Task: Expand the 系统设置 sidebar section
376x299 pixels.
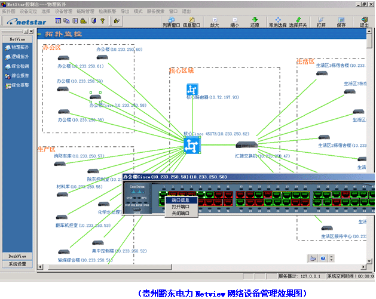Action: (x=17, y=264)
